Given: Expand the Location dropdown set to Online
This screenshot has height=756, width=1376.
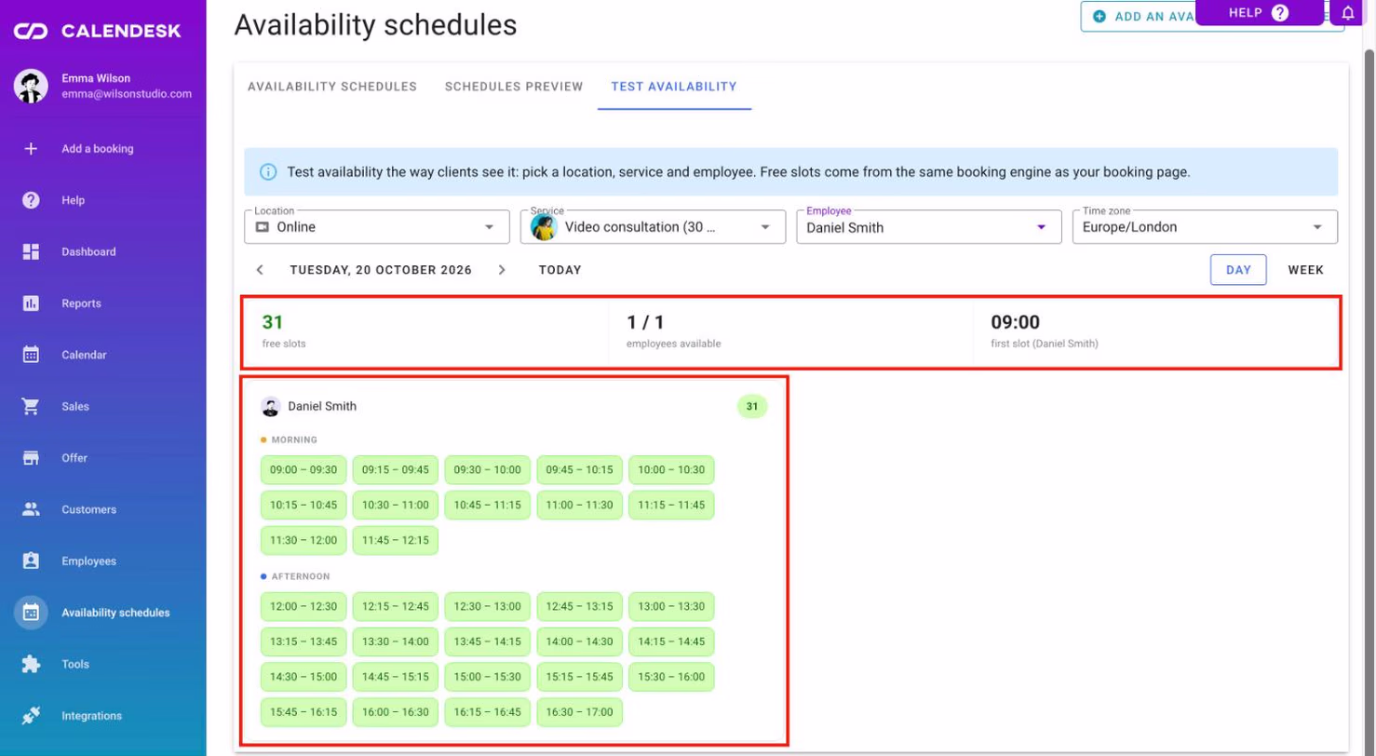Looking at the screenshot, I should (x=377, y=227).
